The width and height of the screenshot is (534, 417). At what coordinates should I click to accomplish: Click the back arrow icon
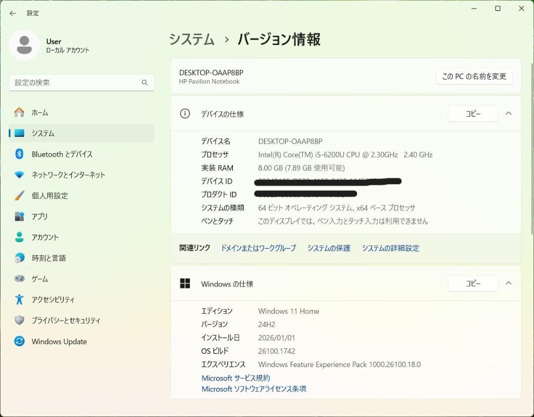tap(13, 13)
